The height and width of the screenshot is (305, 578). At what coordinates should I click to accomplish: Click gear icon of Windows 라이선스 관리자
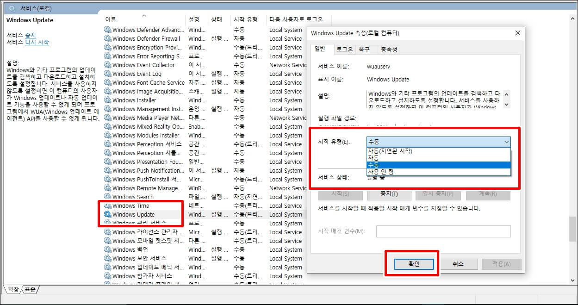coord(108,232)
